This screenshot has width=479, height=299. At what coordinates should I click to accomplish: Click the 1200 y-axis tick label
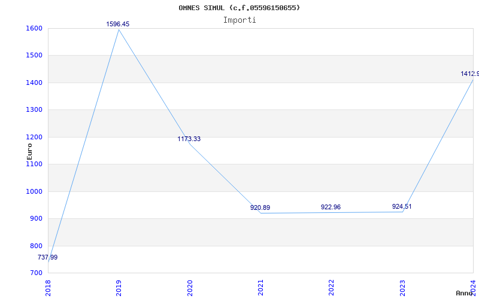[34, 137]
